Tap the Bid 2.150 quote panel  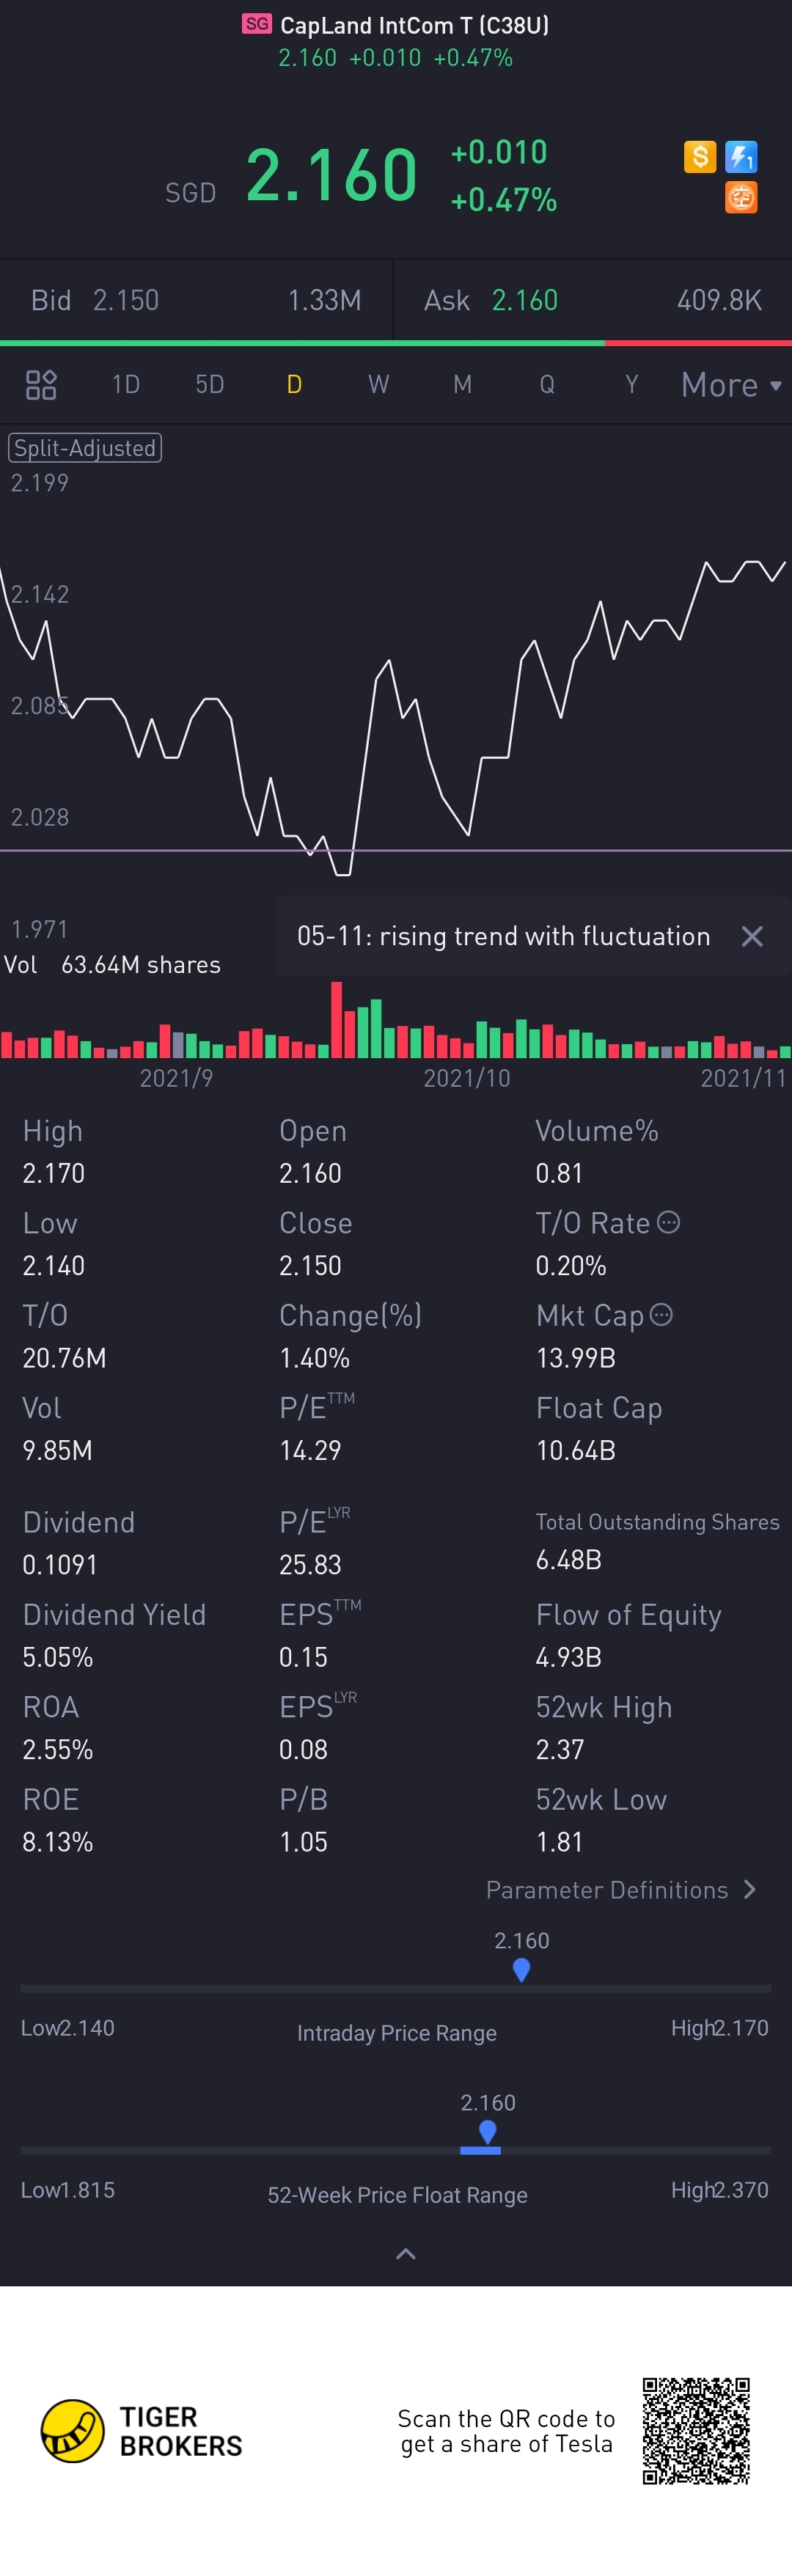[196, 301]
